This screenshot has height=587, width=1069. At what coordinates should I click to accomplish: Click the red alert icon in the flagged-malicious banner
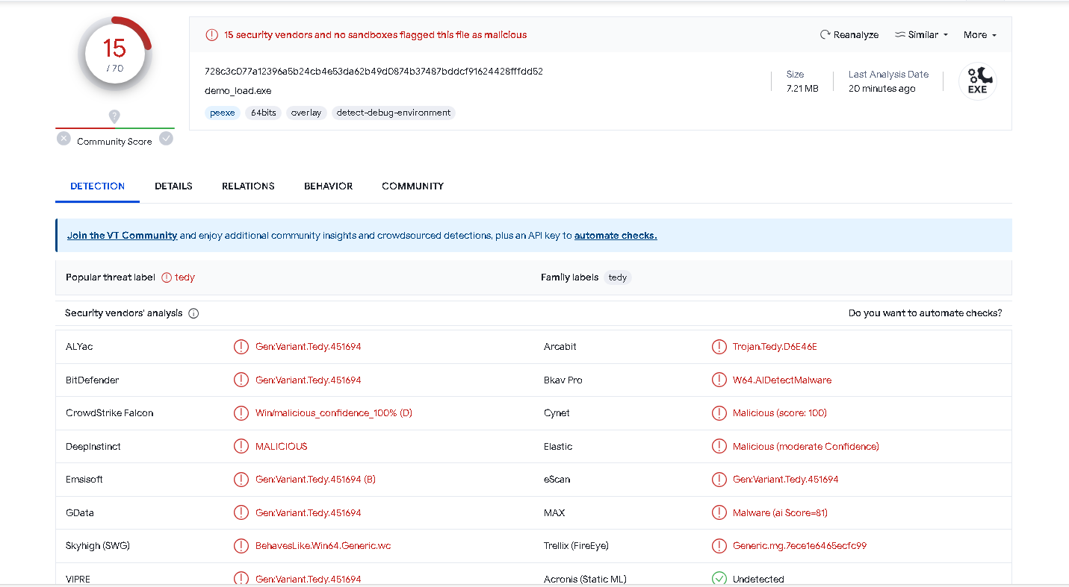click(212, 35)
